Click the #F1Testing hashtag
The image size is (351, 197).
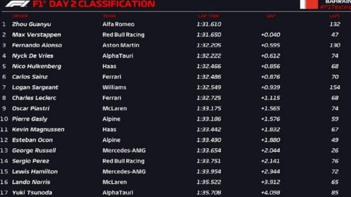point(335,7)
